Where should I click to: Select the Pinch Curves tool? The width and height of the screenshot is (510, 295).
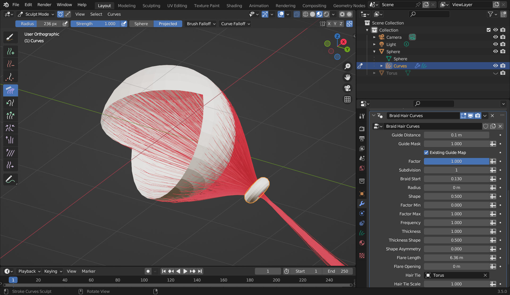pos(10,128)
